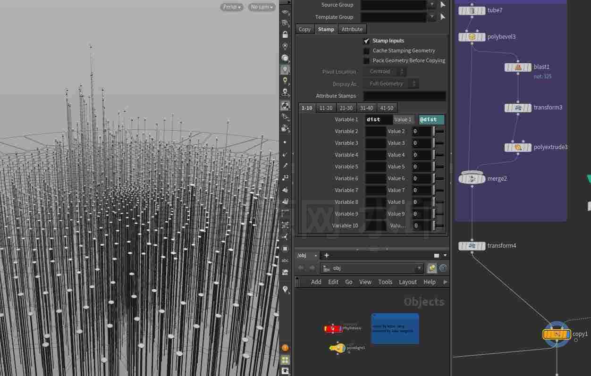Viewport: 591px width, 376px height.
Task: Click the 'abc' text display icon
Action: pyautogui.click(x=285, y=260)
